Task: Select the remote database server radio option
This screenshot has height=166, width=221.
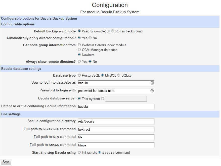Action: pos(102,98)
